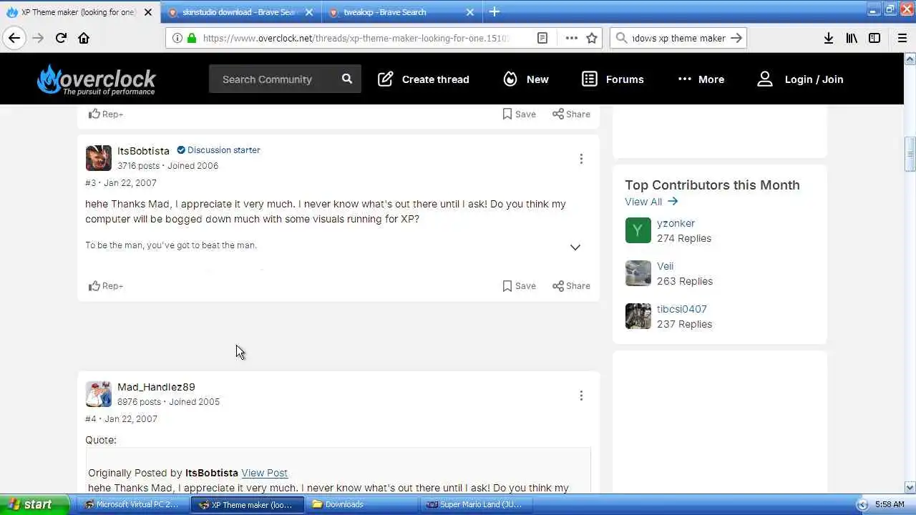This screenshot has height=515, width=916.
Task: Reload the current page
Action: click(x=61, y=38)
